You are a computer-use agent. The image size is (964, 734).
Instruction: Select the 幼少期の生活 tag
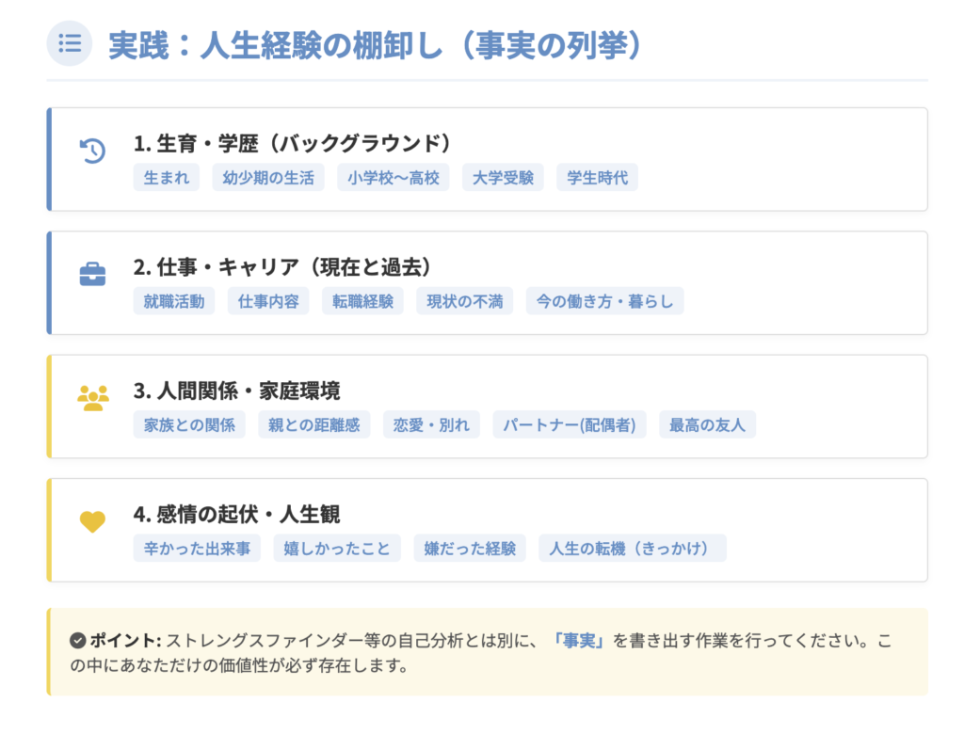click(x=268, y=177)
